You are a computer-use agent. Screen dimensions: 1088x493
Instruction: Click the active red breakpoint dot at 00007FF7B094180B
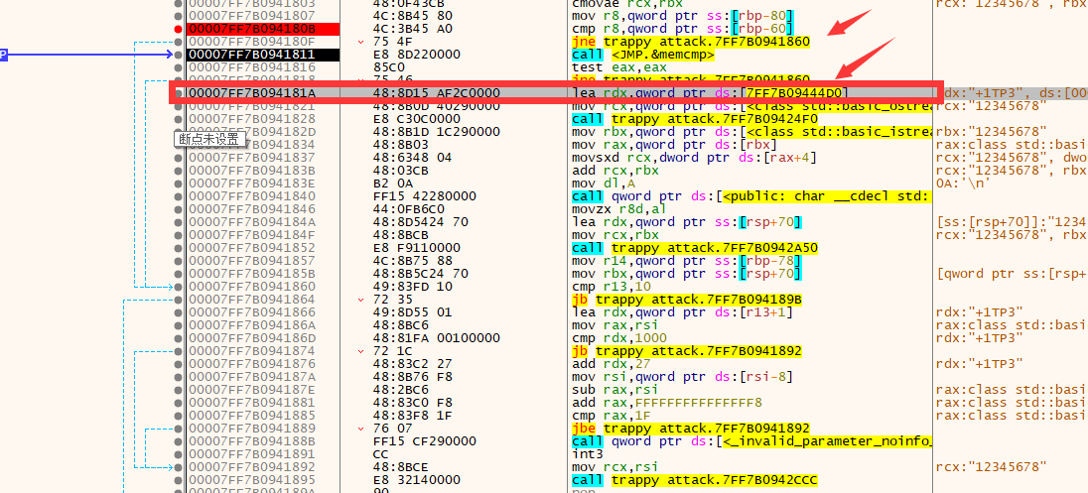pos(178,30)
